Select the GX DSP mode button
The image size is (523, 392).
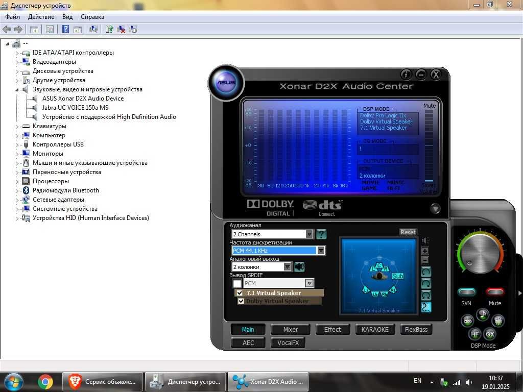[x=490, y=334]
